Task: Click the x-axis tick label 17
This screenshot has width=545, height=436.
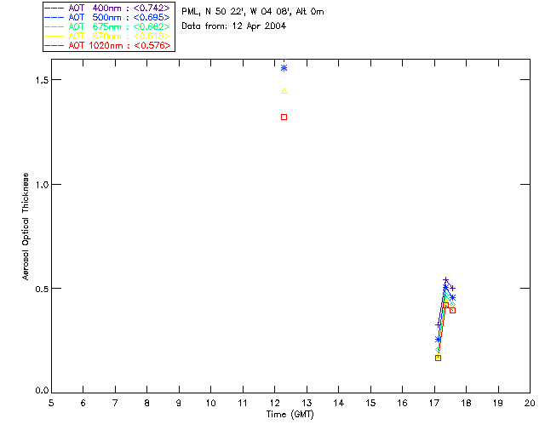Action: tap(434, 403)
